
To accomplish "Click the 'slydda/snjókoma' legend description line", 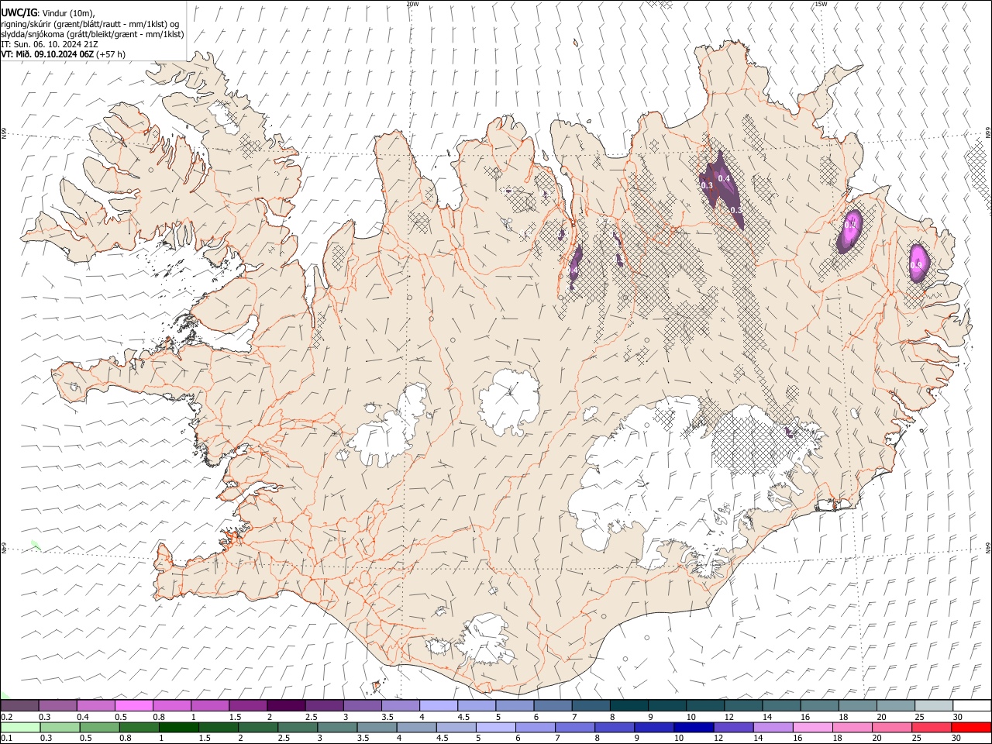I will click(x=92, y=34).
